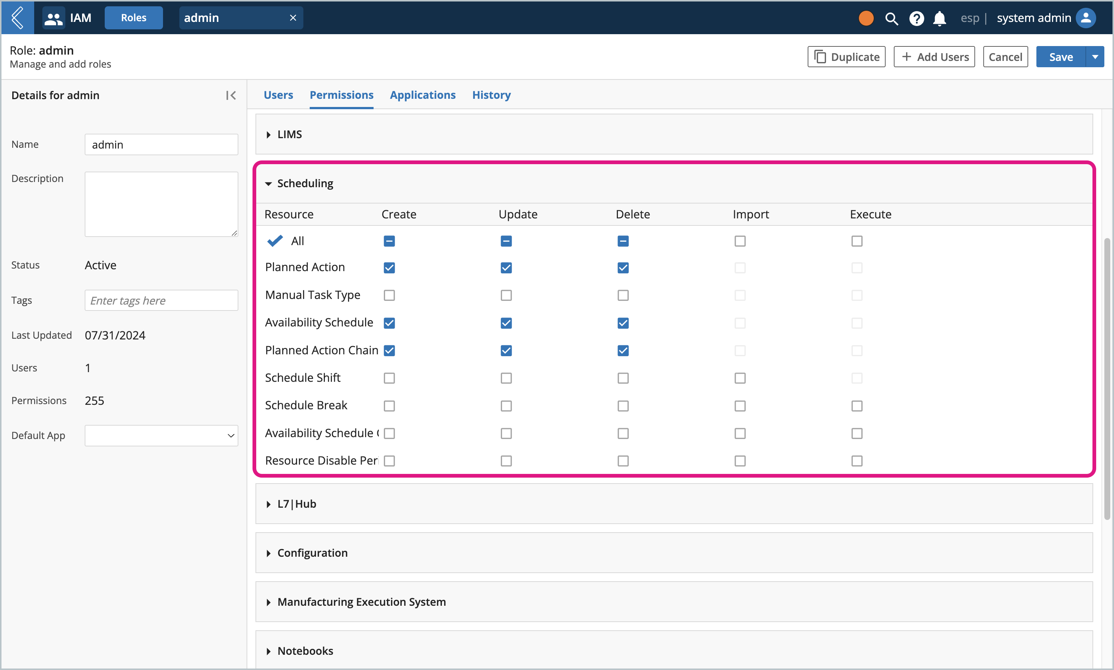
Task: Switch to the Users tab
Action: click(x=278, y=95)
